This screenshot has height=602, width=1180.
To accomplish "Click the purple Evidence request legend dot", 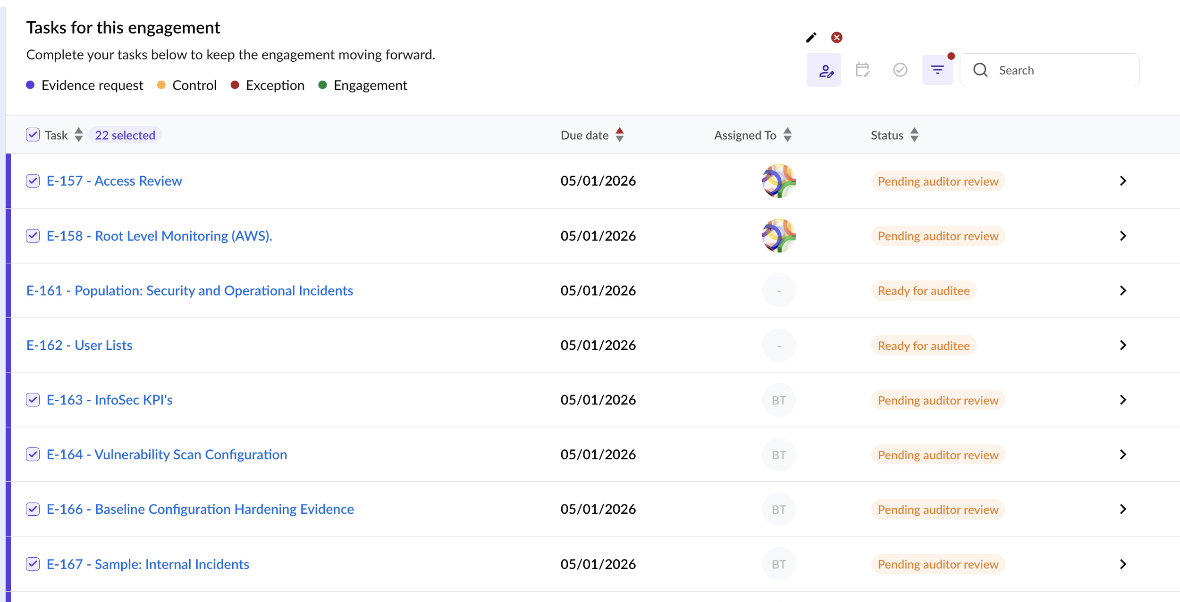I will [30, 85].
